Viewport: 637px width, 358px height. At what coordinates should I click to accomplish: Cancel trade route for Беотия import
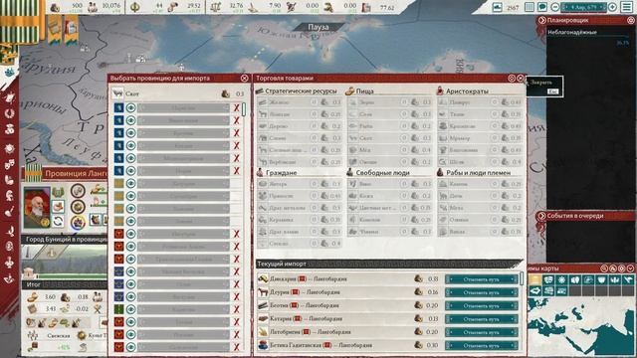point(482,305)
